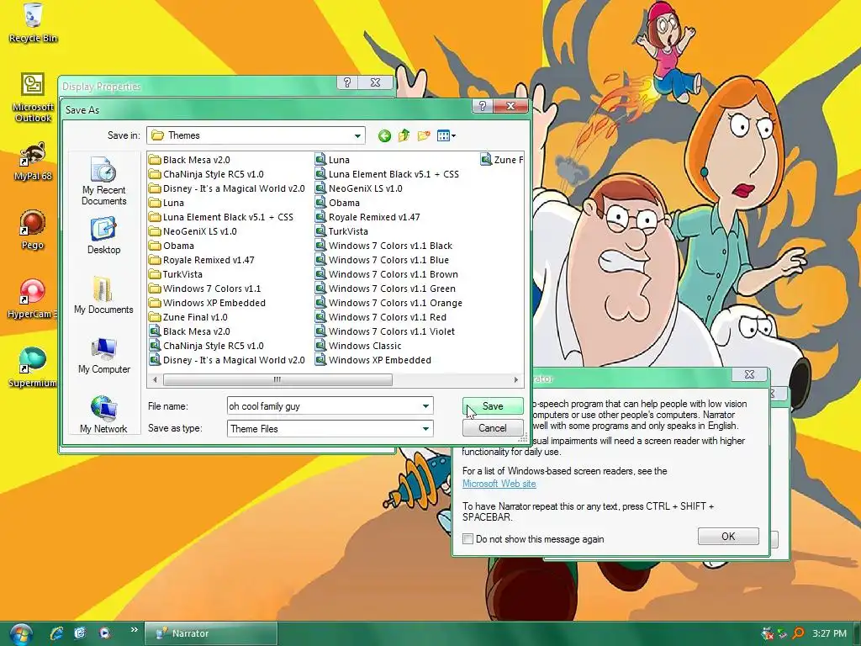The width and height of the screenshot is (861, 646).
Task: Open My Computer in places bar
Action: (103, 356)
